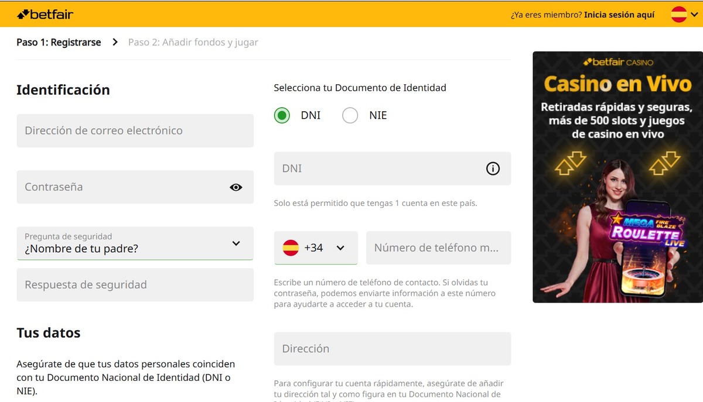Click the 'Tus datos' heading
This screenshot has width=703, height=402.
click(x=49, y=333)
